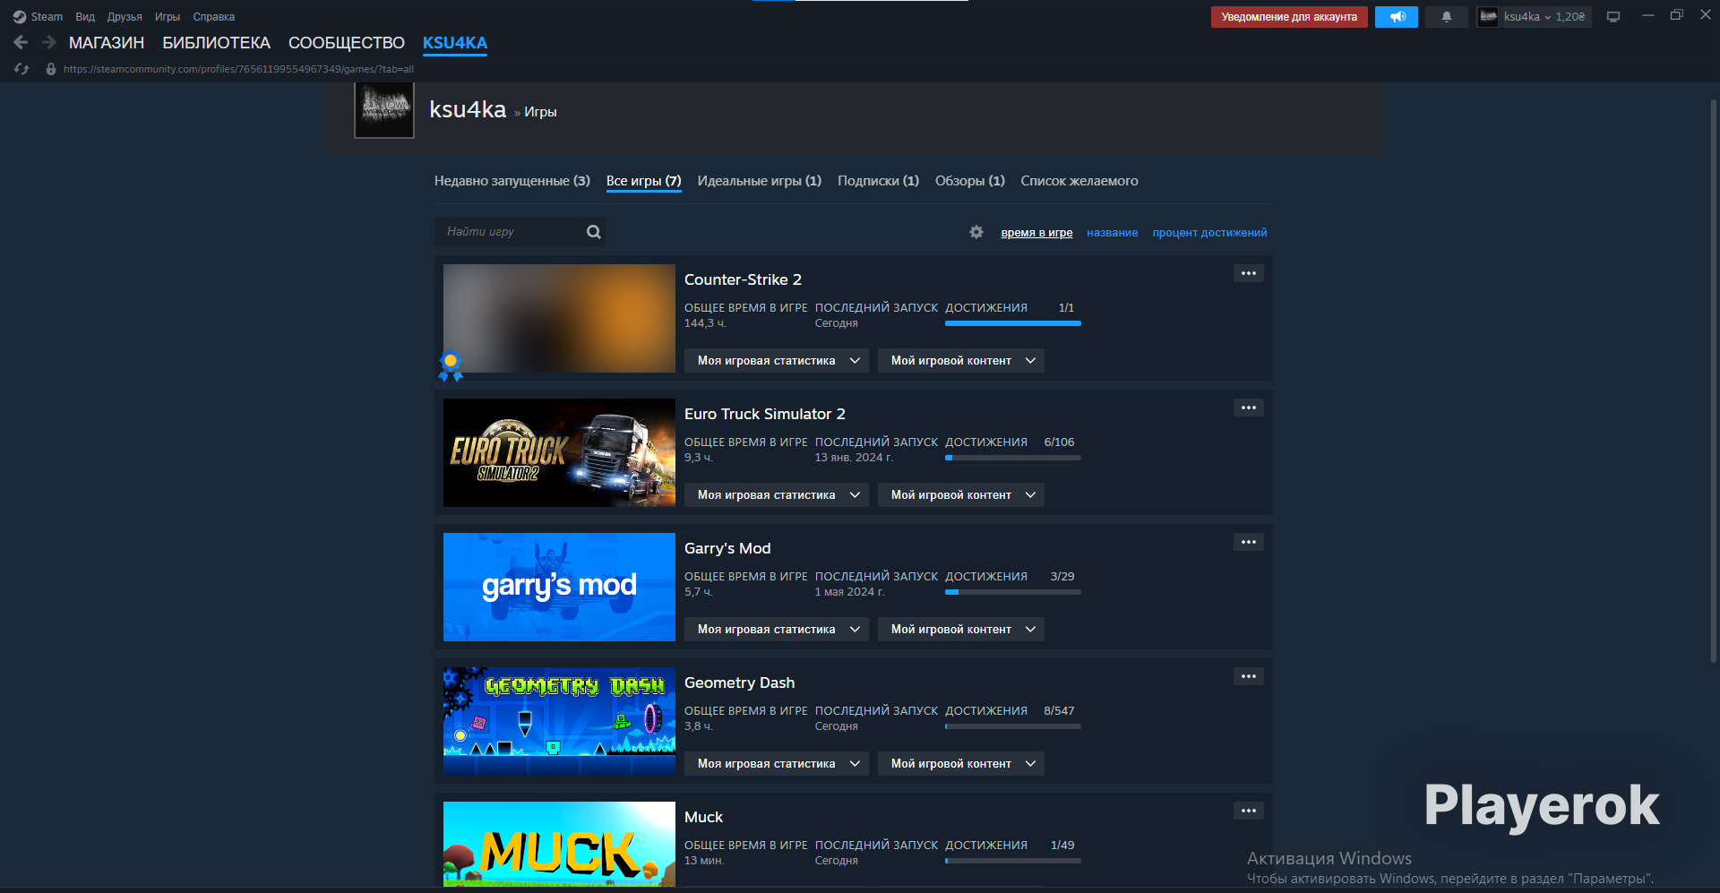1720x893 pixels.
Task: Click the Counter-Strike 2 achievements progress bar
Action: tap(1013, 323)
